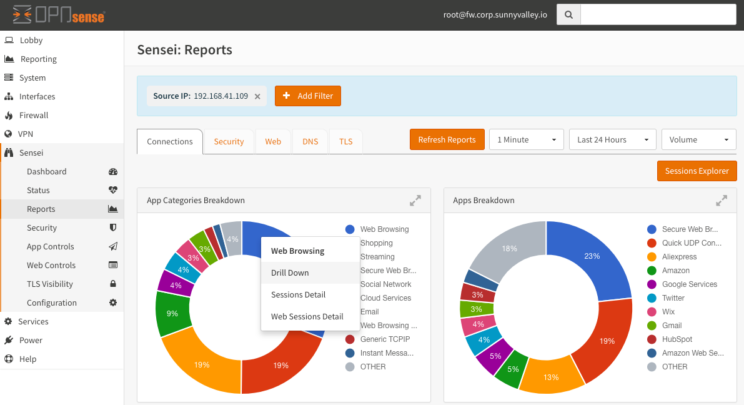Switch to the Connections tab
Viewport: 744px width, 405px height.
170,141
